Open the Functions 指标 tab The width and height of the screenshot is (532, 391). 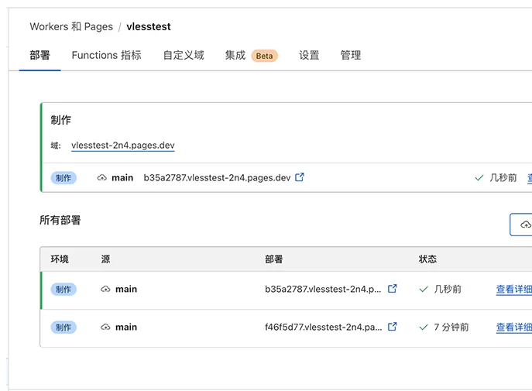(x=106, y=55)
